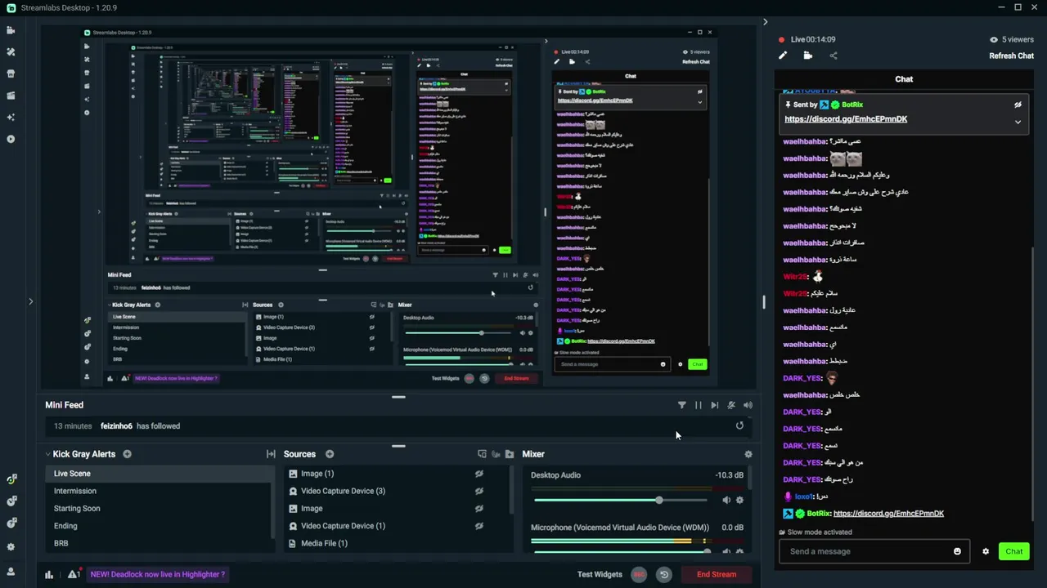Open emoji picker in chat input

(x=957, y=551)
